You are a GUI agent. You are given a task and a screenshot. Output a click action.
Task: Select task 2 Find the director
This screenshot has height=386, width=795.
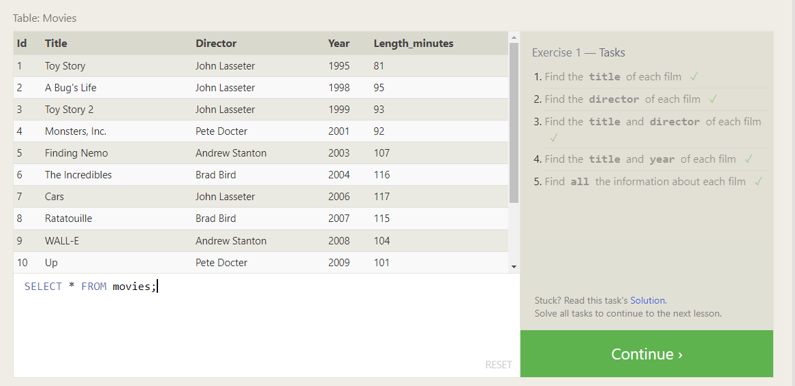(622, 99)
